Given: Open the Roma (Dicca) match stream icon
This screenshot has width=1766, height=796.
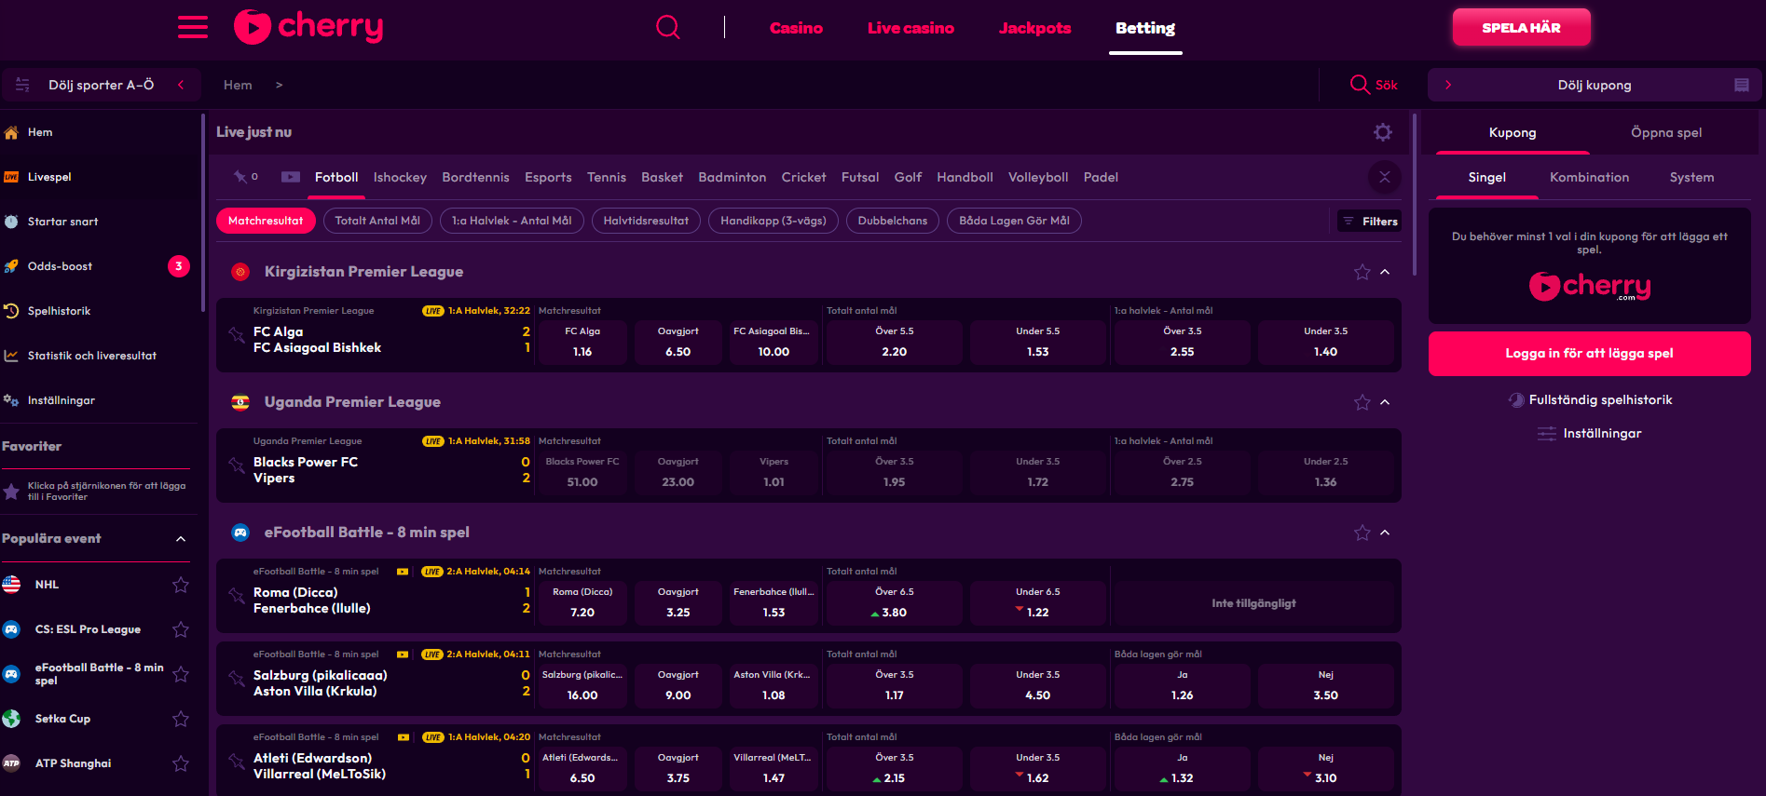Looking at the screenshot, I should point(403,572).
